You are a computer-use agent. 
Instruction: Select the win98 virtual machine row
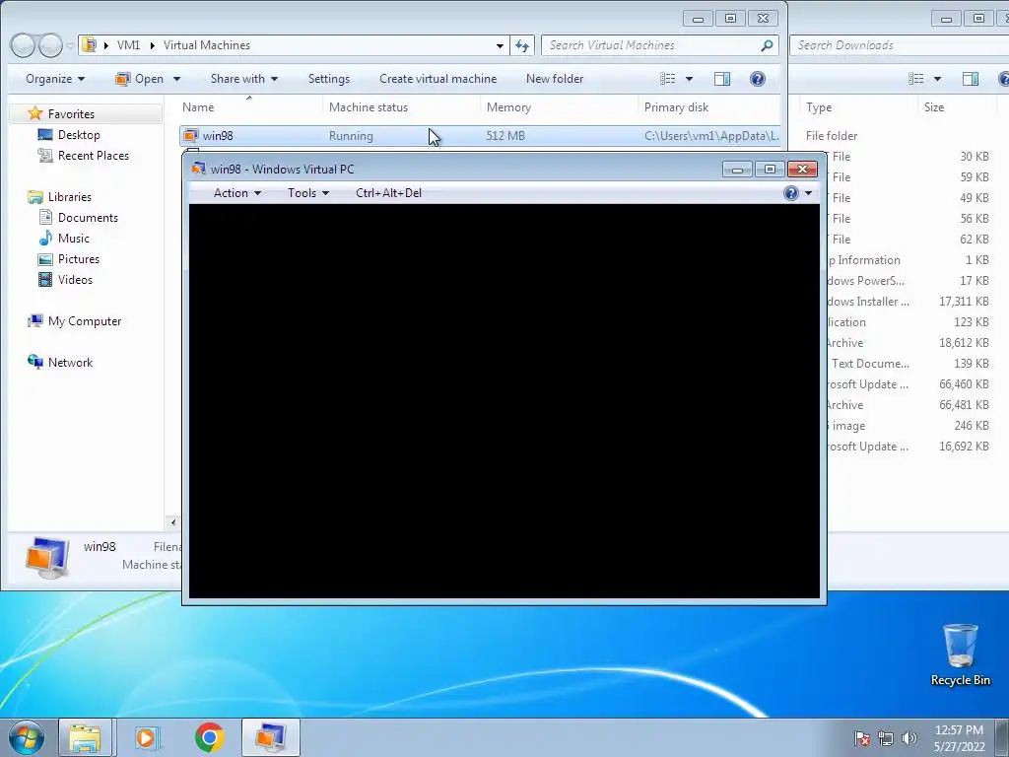[x=480, y=135]
